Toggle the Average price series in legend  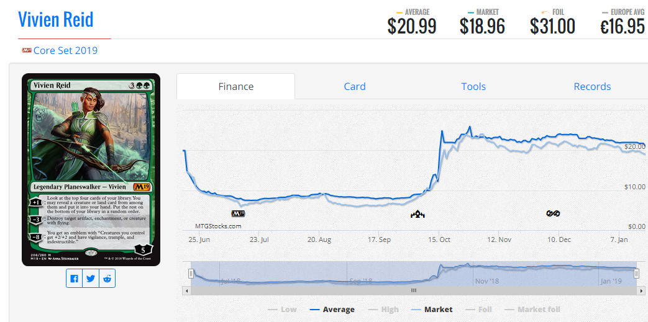[x=332, y=309]
